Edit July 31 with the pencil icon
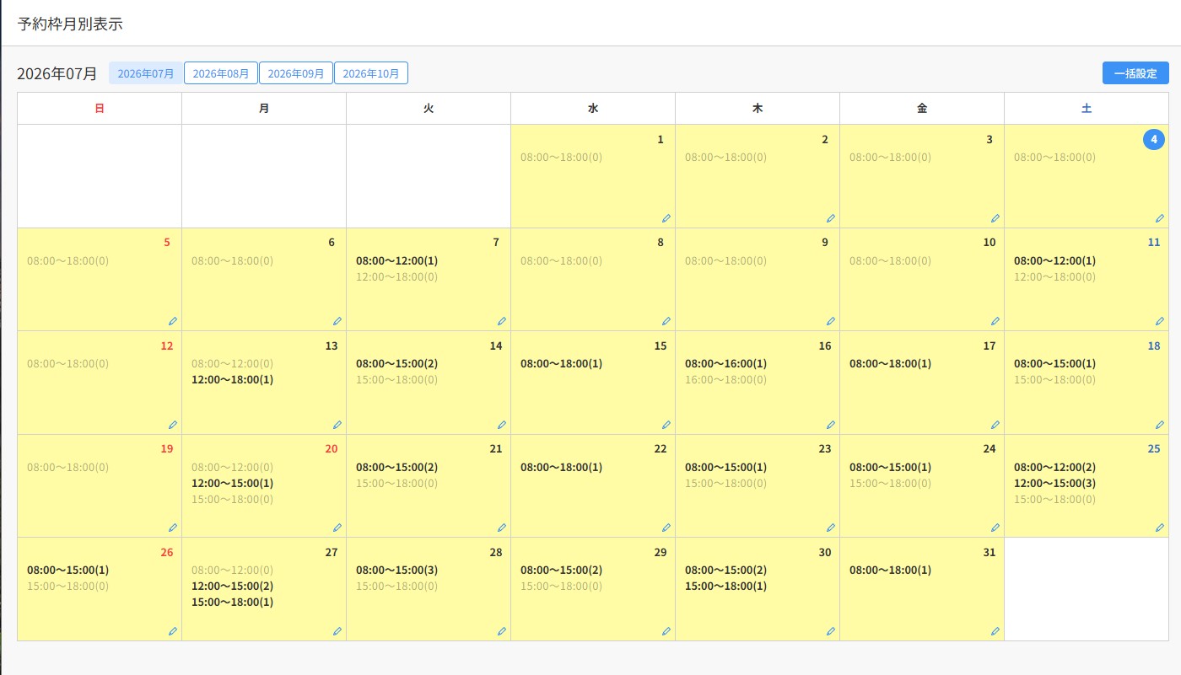1181x675 pixels. pos(995,631)
